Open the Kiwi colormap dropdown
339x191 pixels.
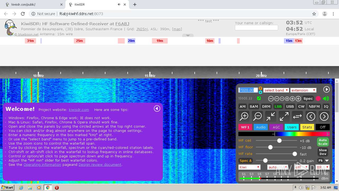(x=249, y=167)
